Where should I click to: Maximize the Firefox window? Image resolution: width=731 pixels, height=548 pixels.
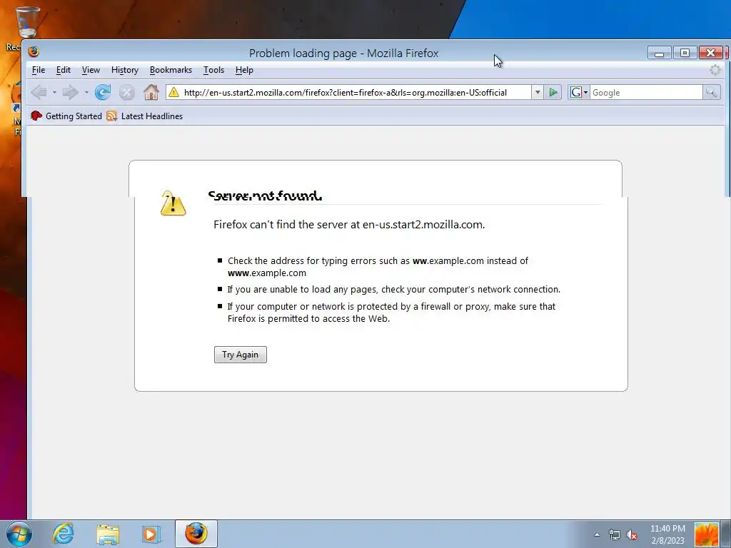tap(685, 53)
